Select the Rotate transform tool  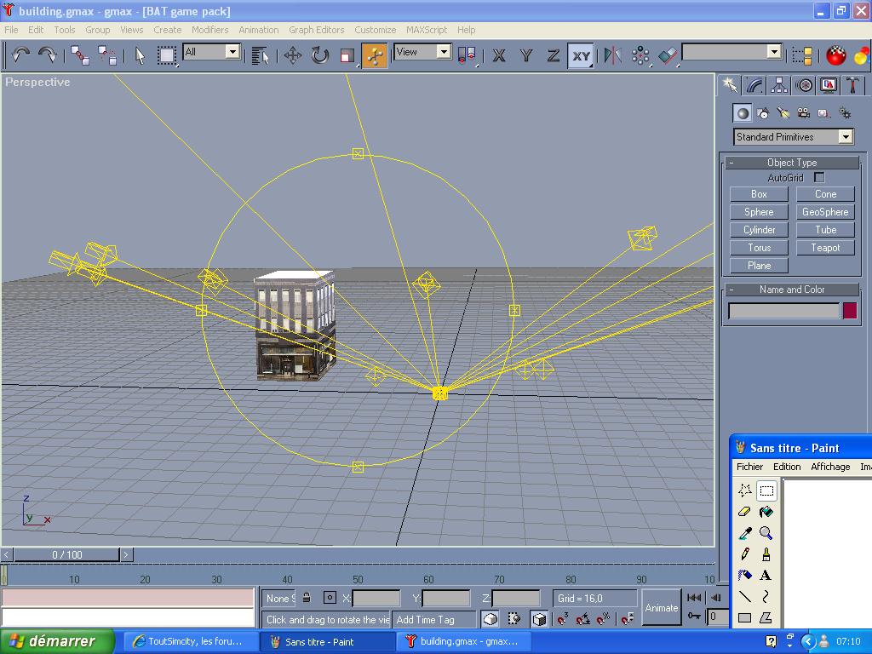tap(319, 56)
